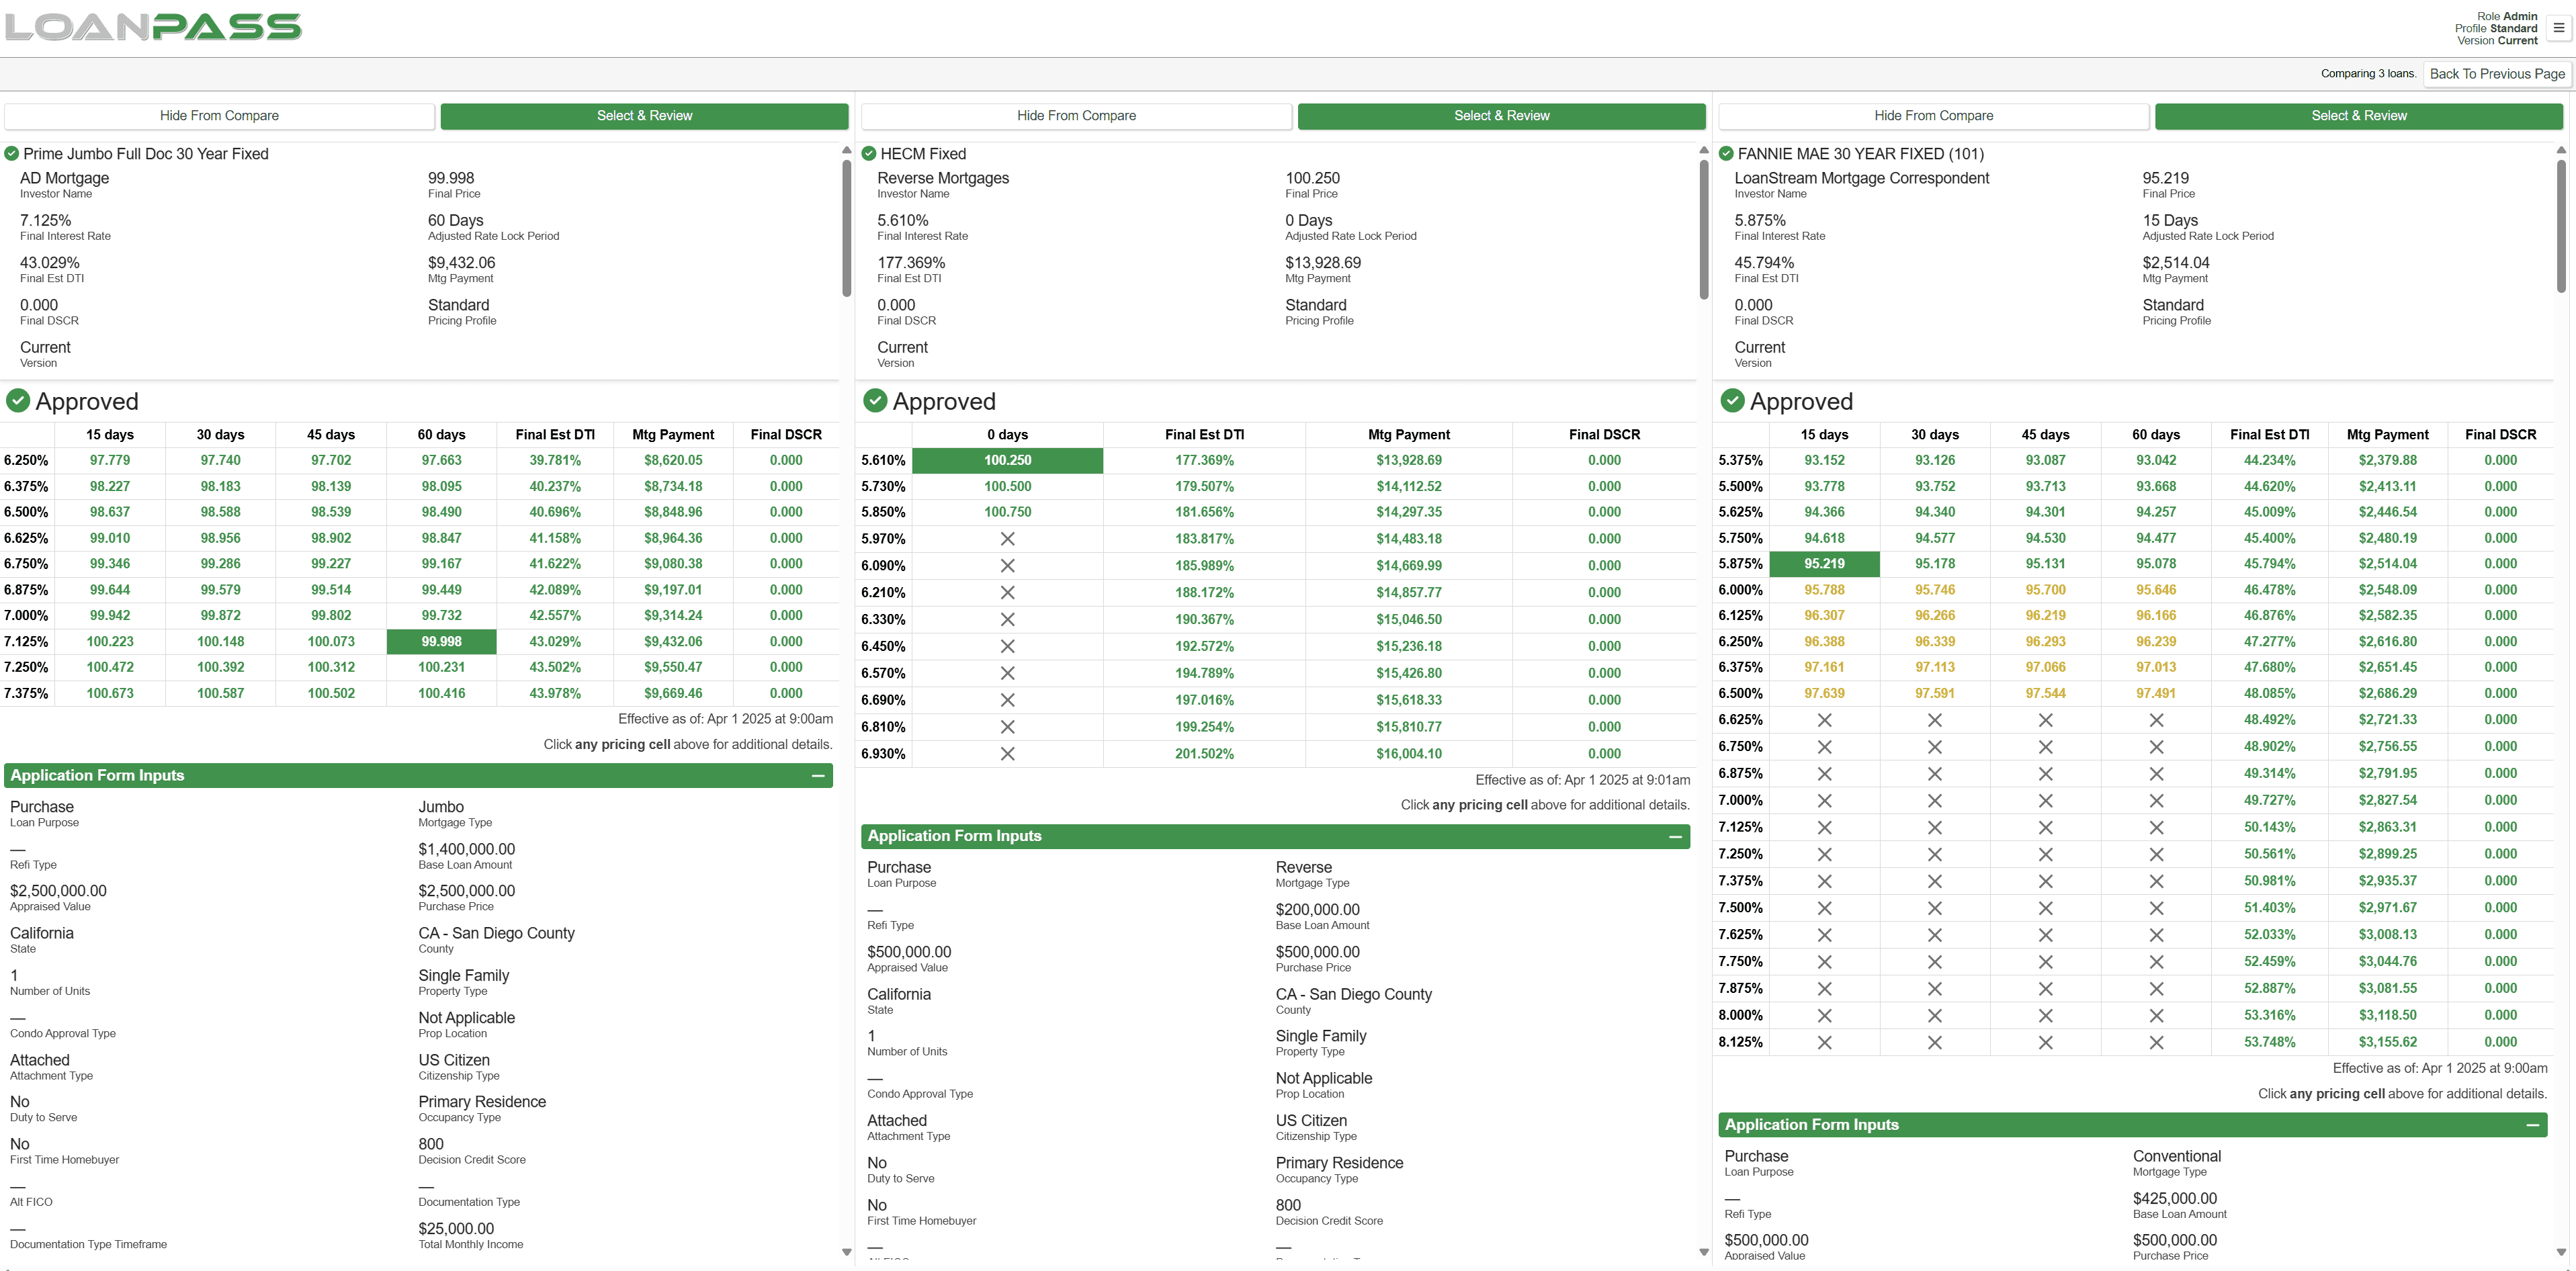The width and height of the screenshot is (2576, 1271).
Task: Click 97.491 price in Fannie 6.500% row
Action: (2156, 694)
